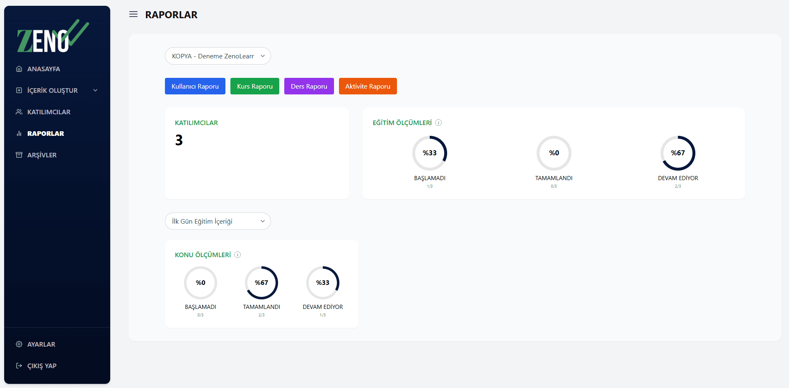Click the participants icon in sidebar

19,112
